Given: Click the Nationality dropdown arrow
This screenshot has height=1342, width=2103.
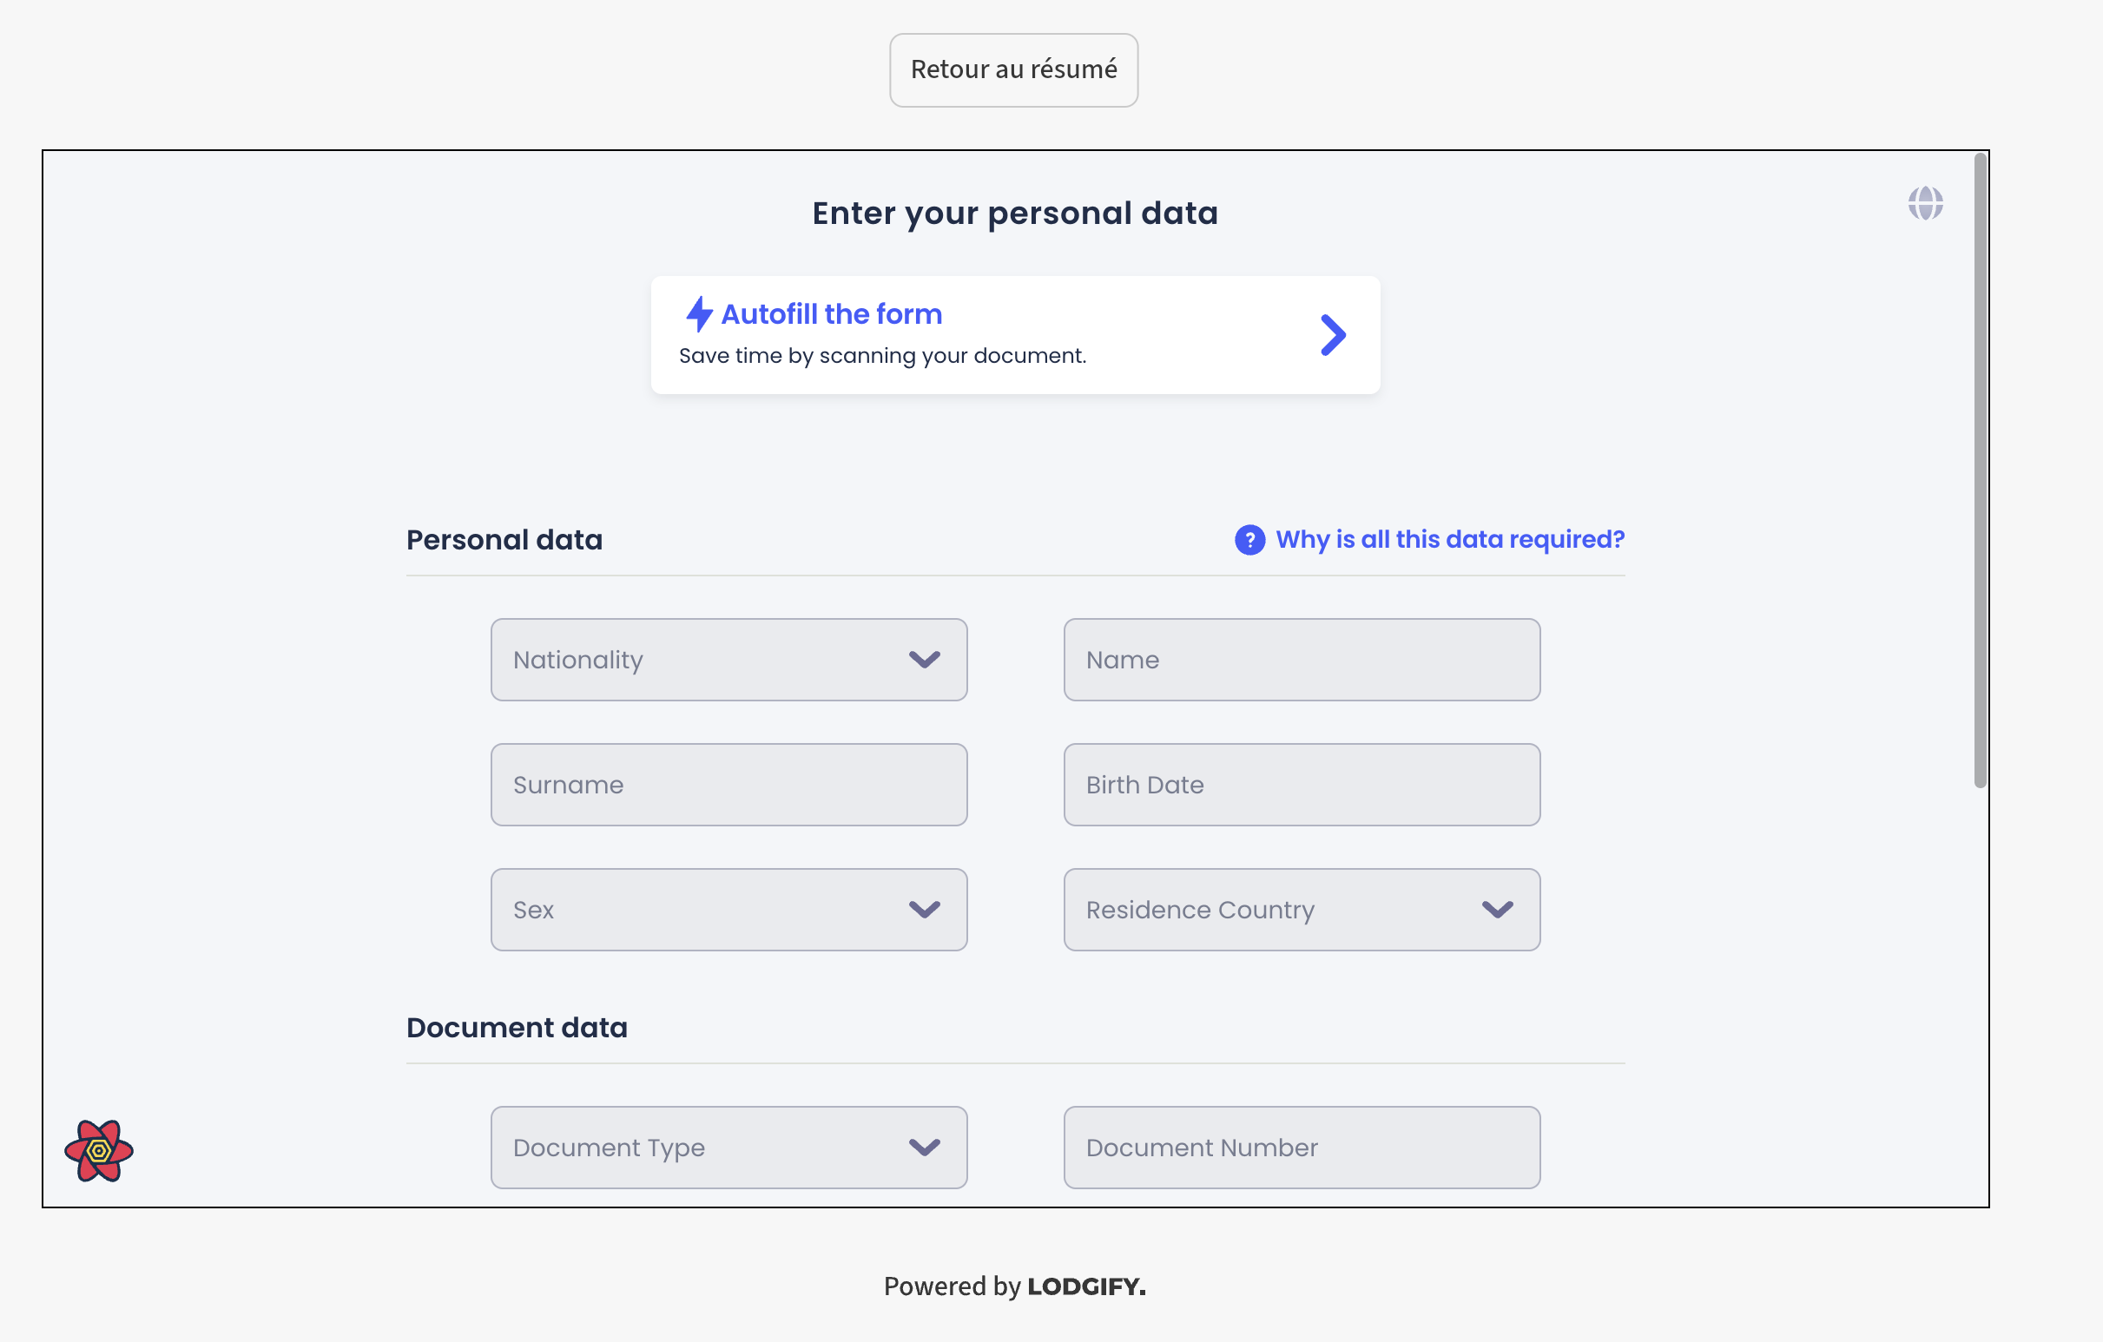Looking at the screenshot, I should pos(924,660).
